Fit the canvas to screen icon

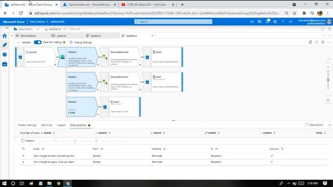click(x=328, y=100)
